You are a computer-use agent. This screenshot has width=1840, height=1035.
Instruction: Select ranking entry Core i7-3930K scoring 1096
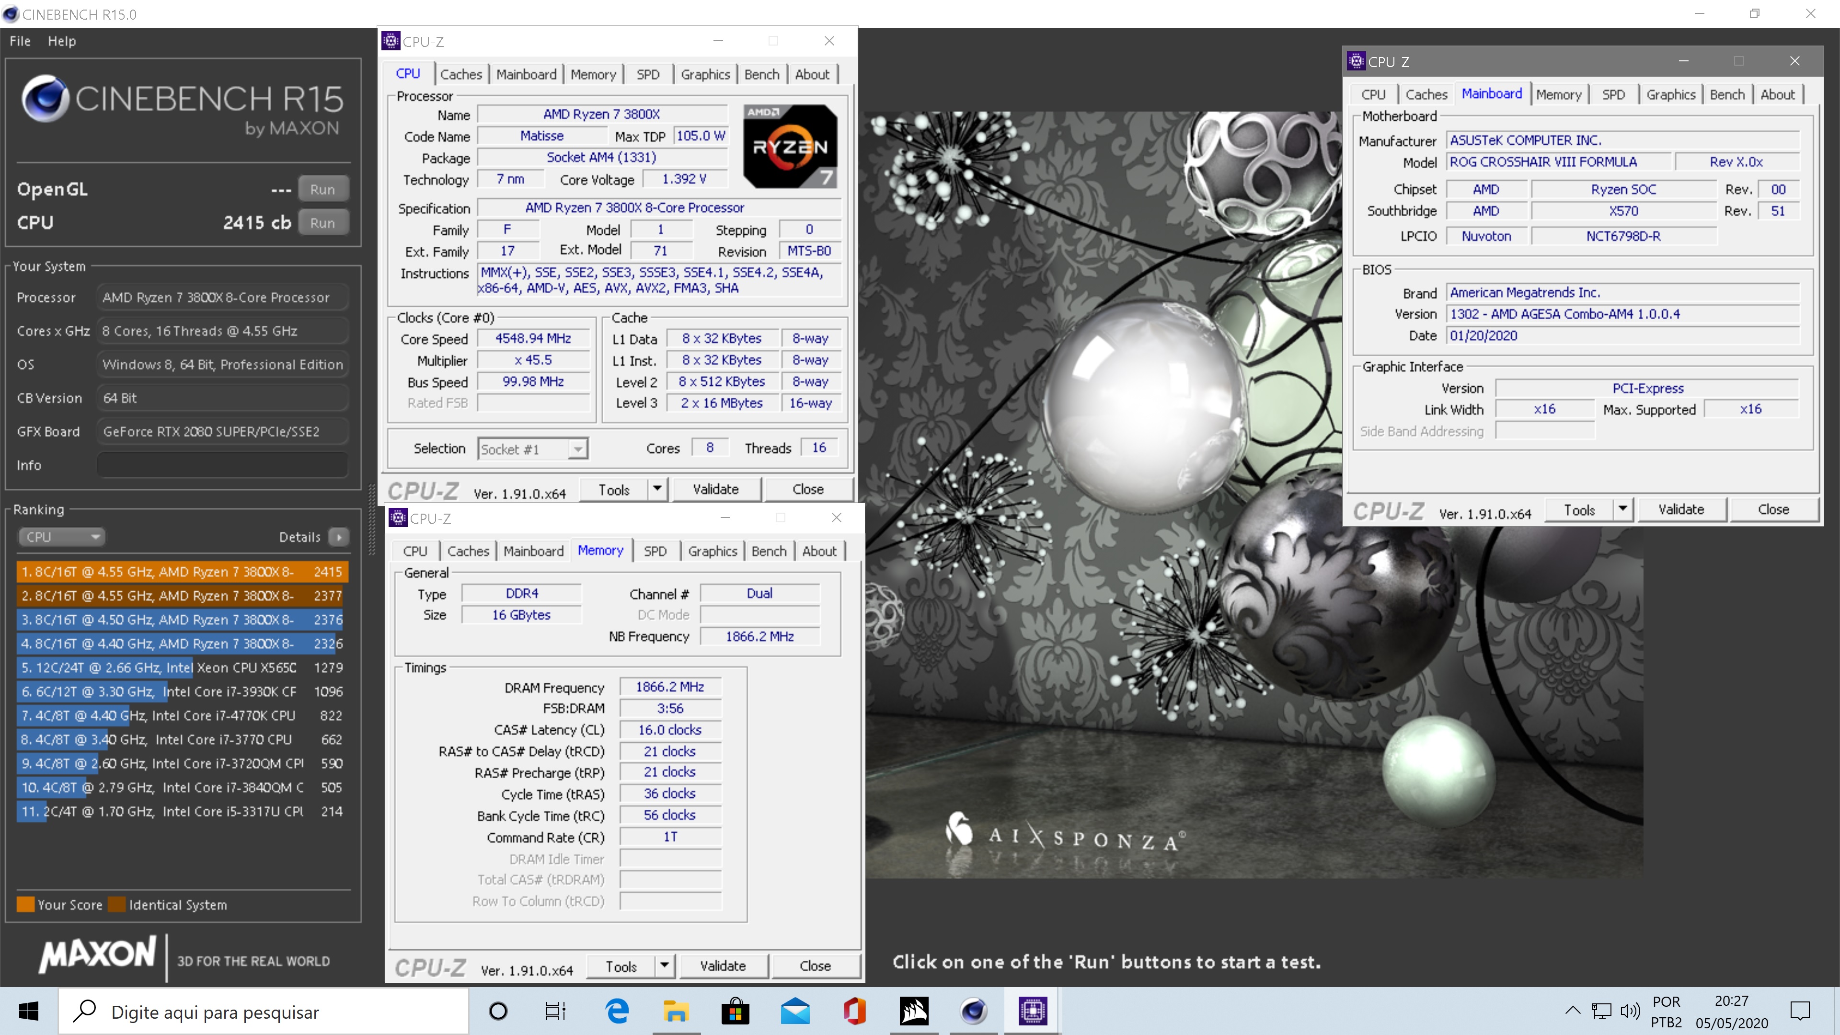(182, 691)
